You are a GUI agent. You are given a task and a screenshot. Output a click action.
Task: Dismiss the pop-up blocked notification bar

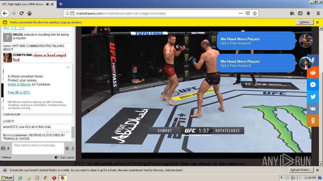click(x=317, y=22)
